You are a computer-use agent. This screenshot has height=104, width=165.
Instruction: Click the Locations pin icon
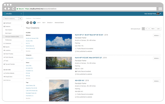(x=4, y=50)
